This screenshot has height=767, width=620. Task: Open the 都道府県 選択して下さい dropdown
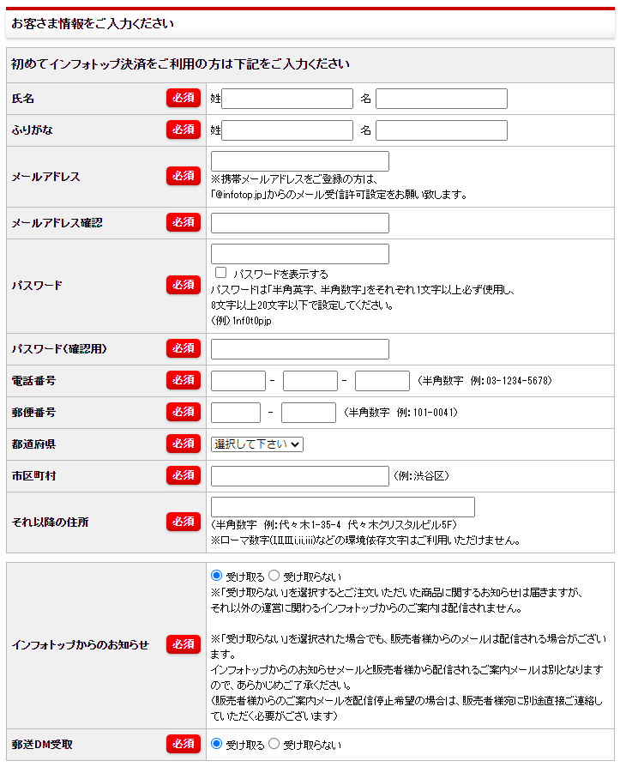coord(257,444)
